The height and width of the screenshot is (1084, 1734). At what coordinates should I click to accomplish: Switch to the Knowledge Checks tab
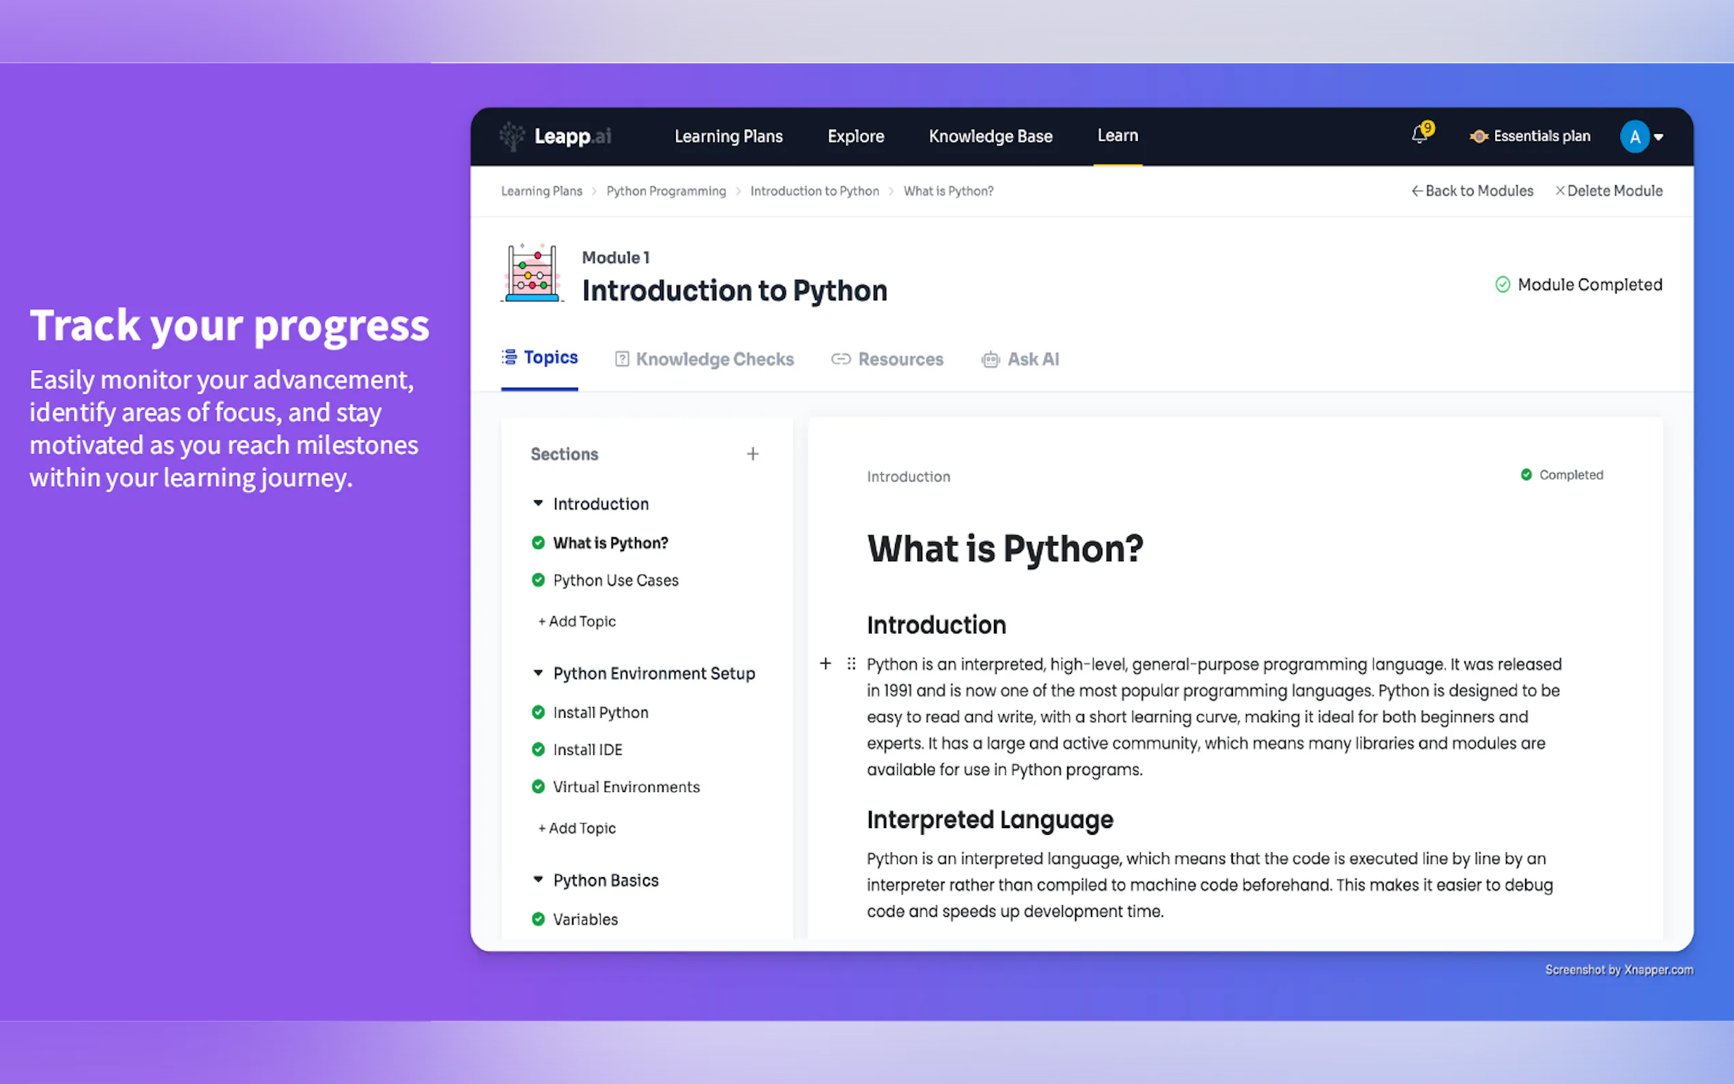(704, 359)
